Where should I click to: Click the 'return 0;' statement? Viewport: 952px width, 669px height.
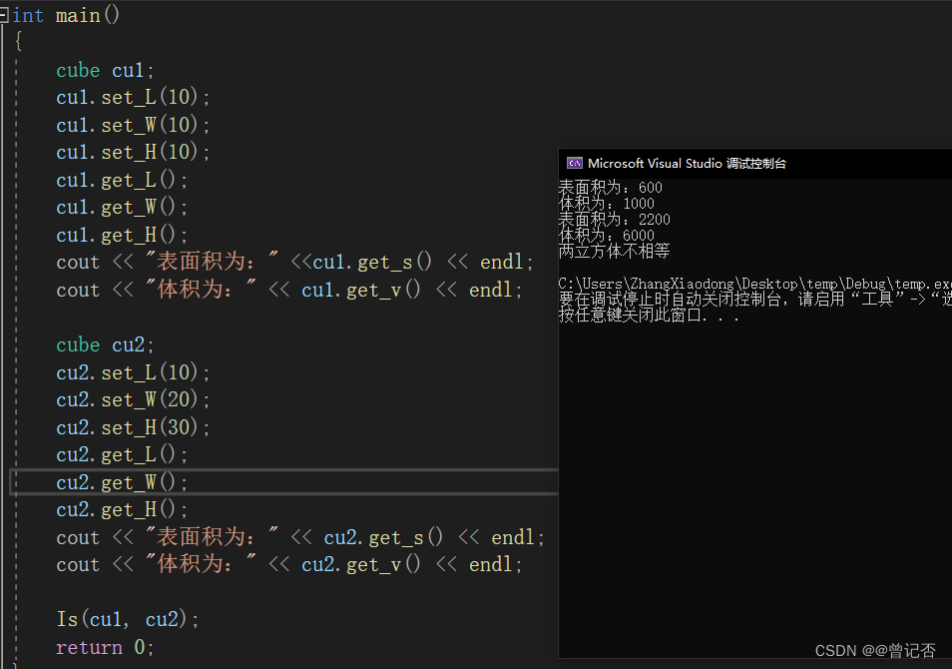coord(105,647)
